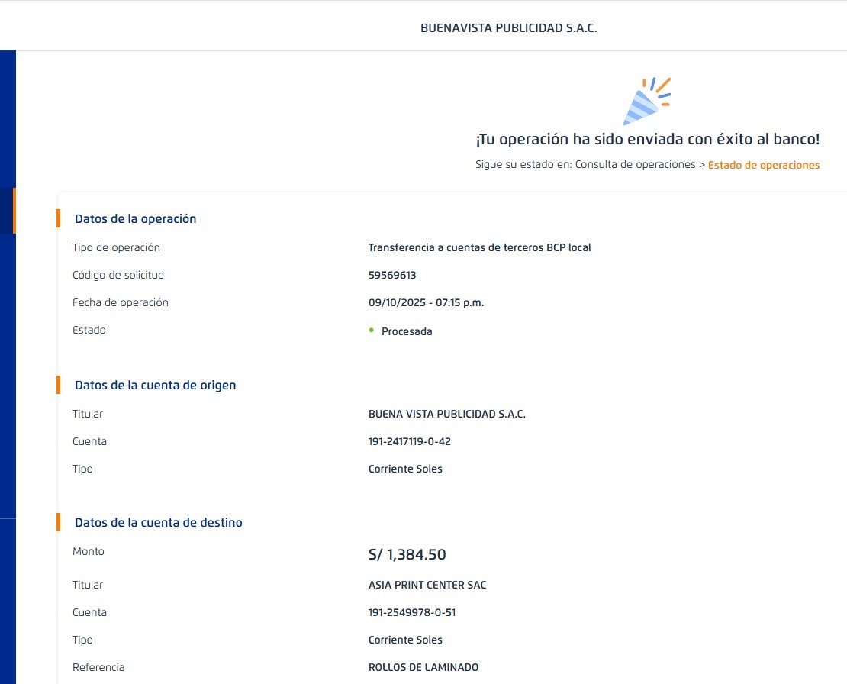Click the Datos de la operación section heading
847x684 pixels.
[x=135, y=219]
